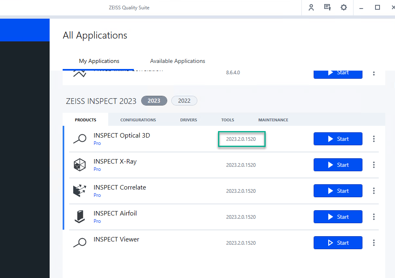395x278 pixels.
Task: Open more options for version 8.6.4.0 app
Action: (x=374, y=73)
